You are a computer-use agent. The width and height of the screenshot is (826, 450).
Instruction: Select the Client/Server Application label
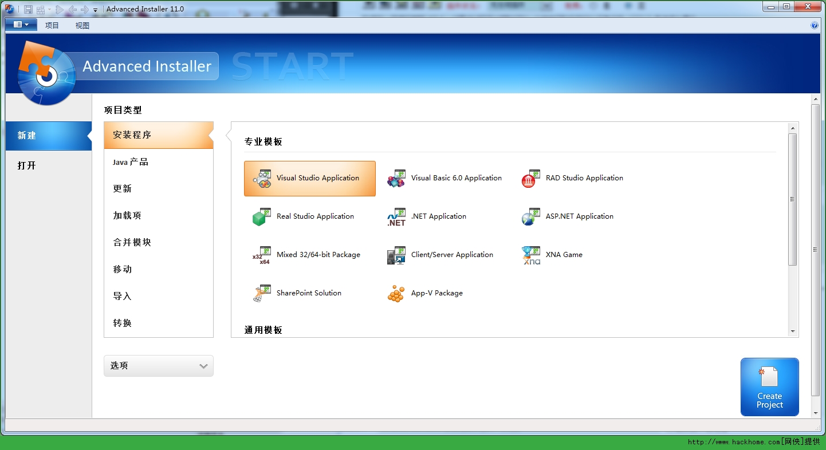[452, 255]
